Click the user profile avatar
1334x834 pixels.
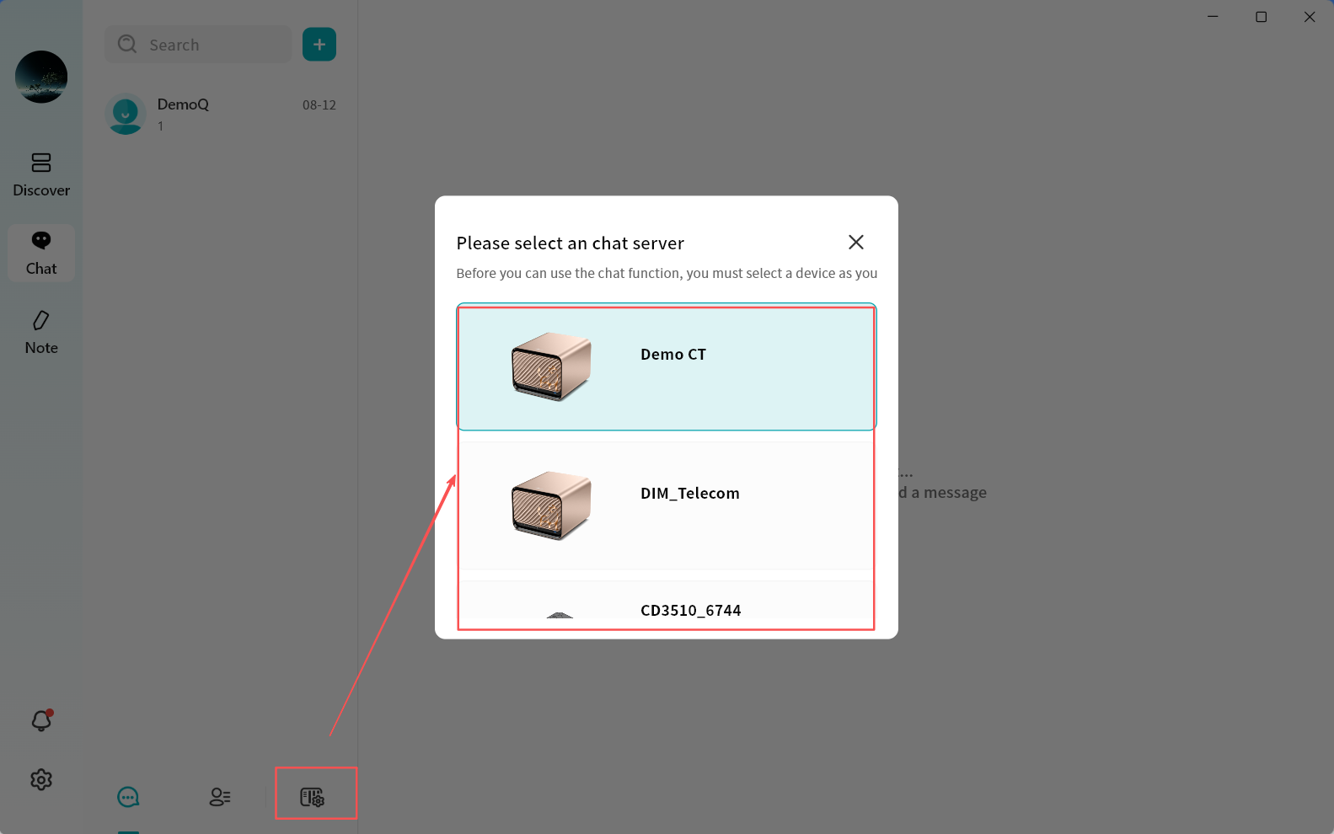tap(41, 77)
